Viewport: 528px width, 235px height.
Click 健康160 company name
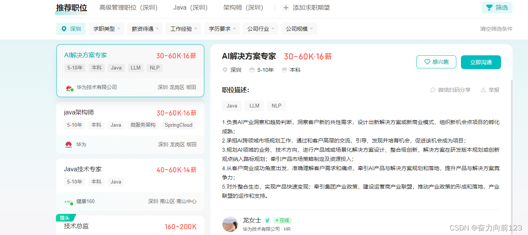click(86, 202)
